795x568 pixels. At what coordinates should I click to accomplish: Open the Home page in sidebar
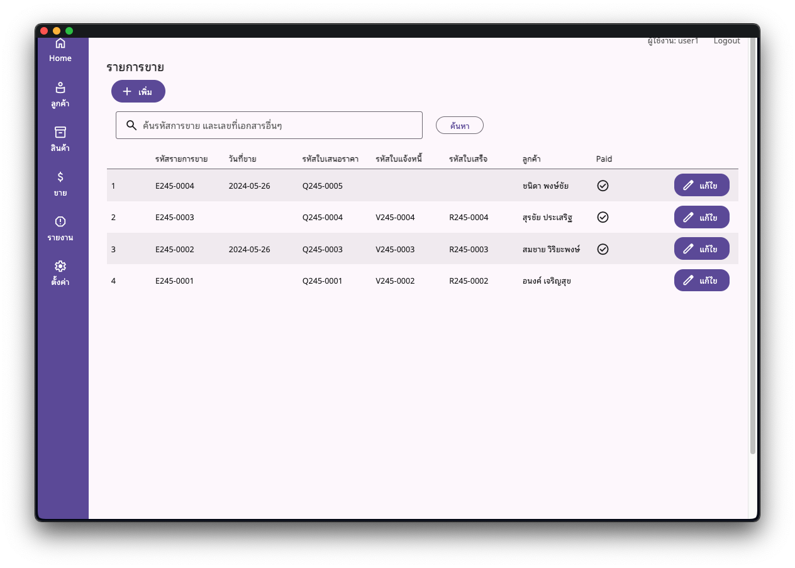click(60, 50)
